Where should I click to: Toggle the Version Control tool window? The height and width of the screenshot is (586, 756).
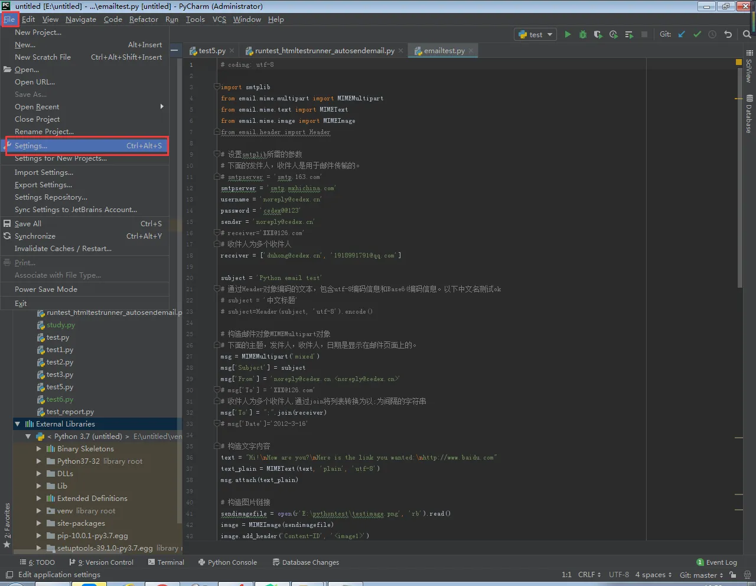click(x=101, y=562)
